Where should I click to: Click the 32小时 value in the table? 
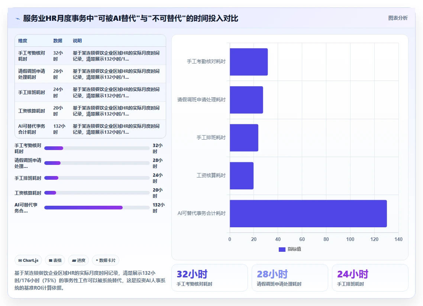tap(58, 56)
